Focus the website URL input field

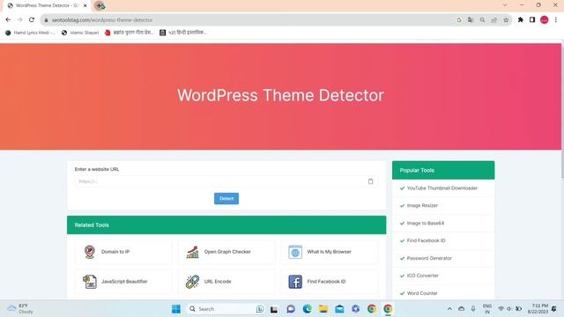point(226,181)
